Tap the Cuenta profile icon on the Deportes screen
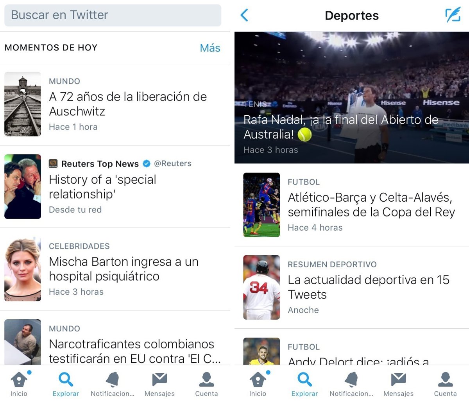The width and height of the screenshot is (469, 401). point(445,380)
